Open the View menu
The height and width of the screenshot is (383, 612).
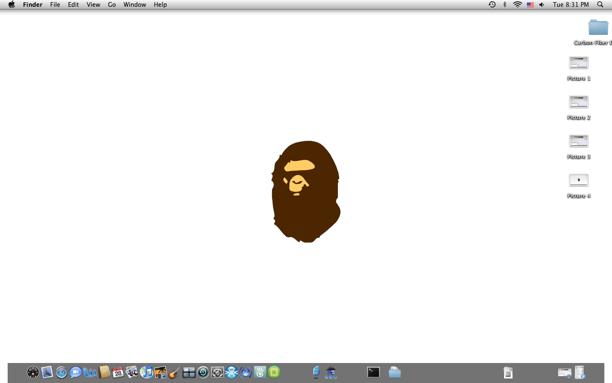pyautogui.click(x=93, y=5)
